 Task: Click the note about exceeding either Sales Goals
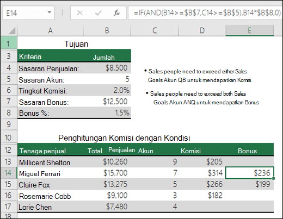coord(198,76)
